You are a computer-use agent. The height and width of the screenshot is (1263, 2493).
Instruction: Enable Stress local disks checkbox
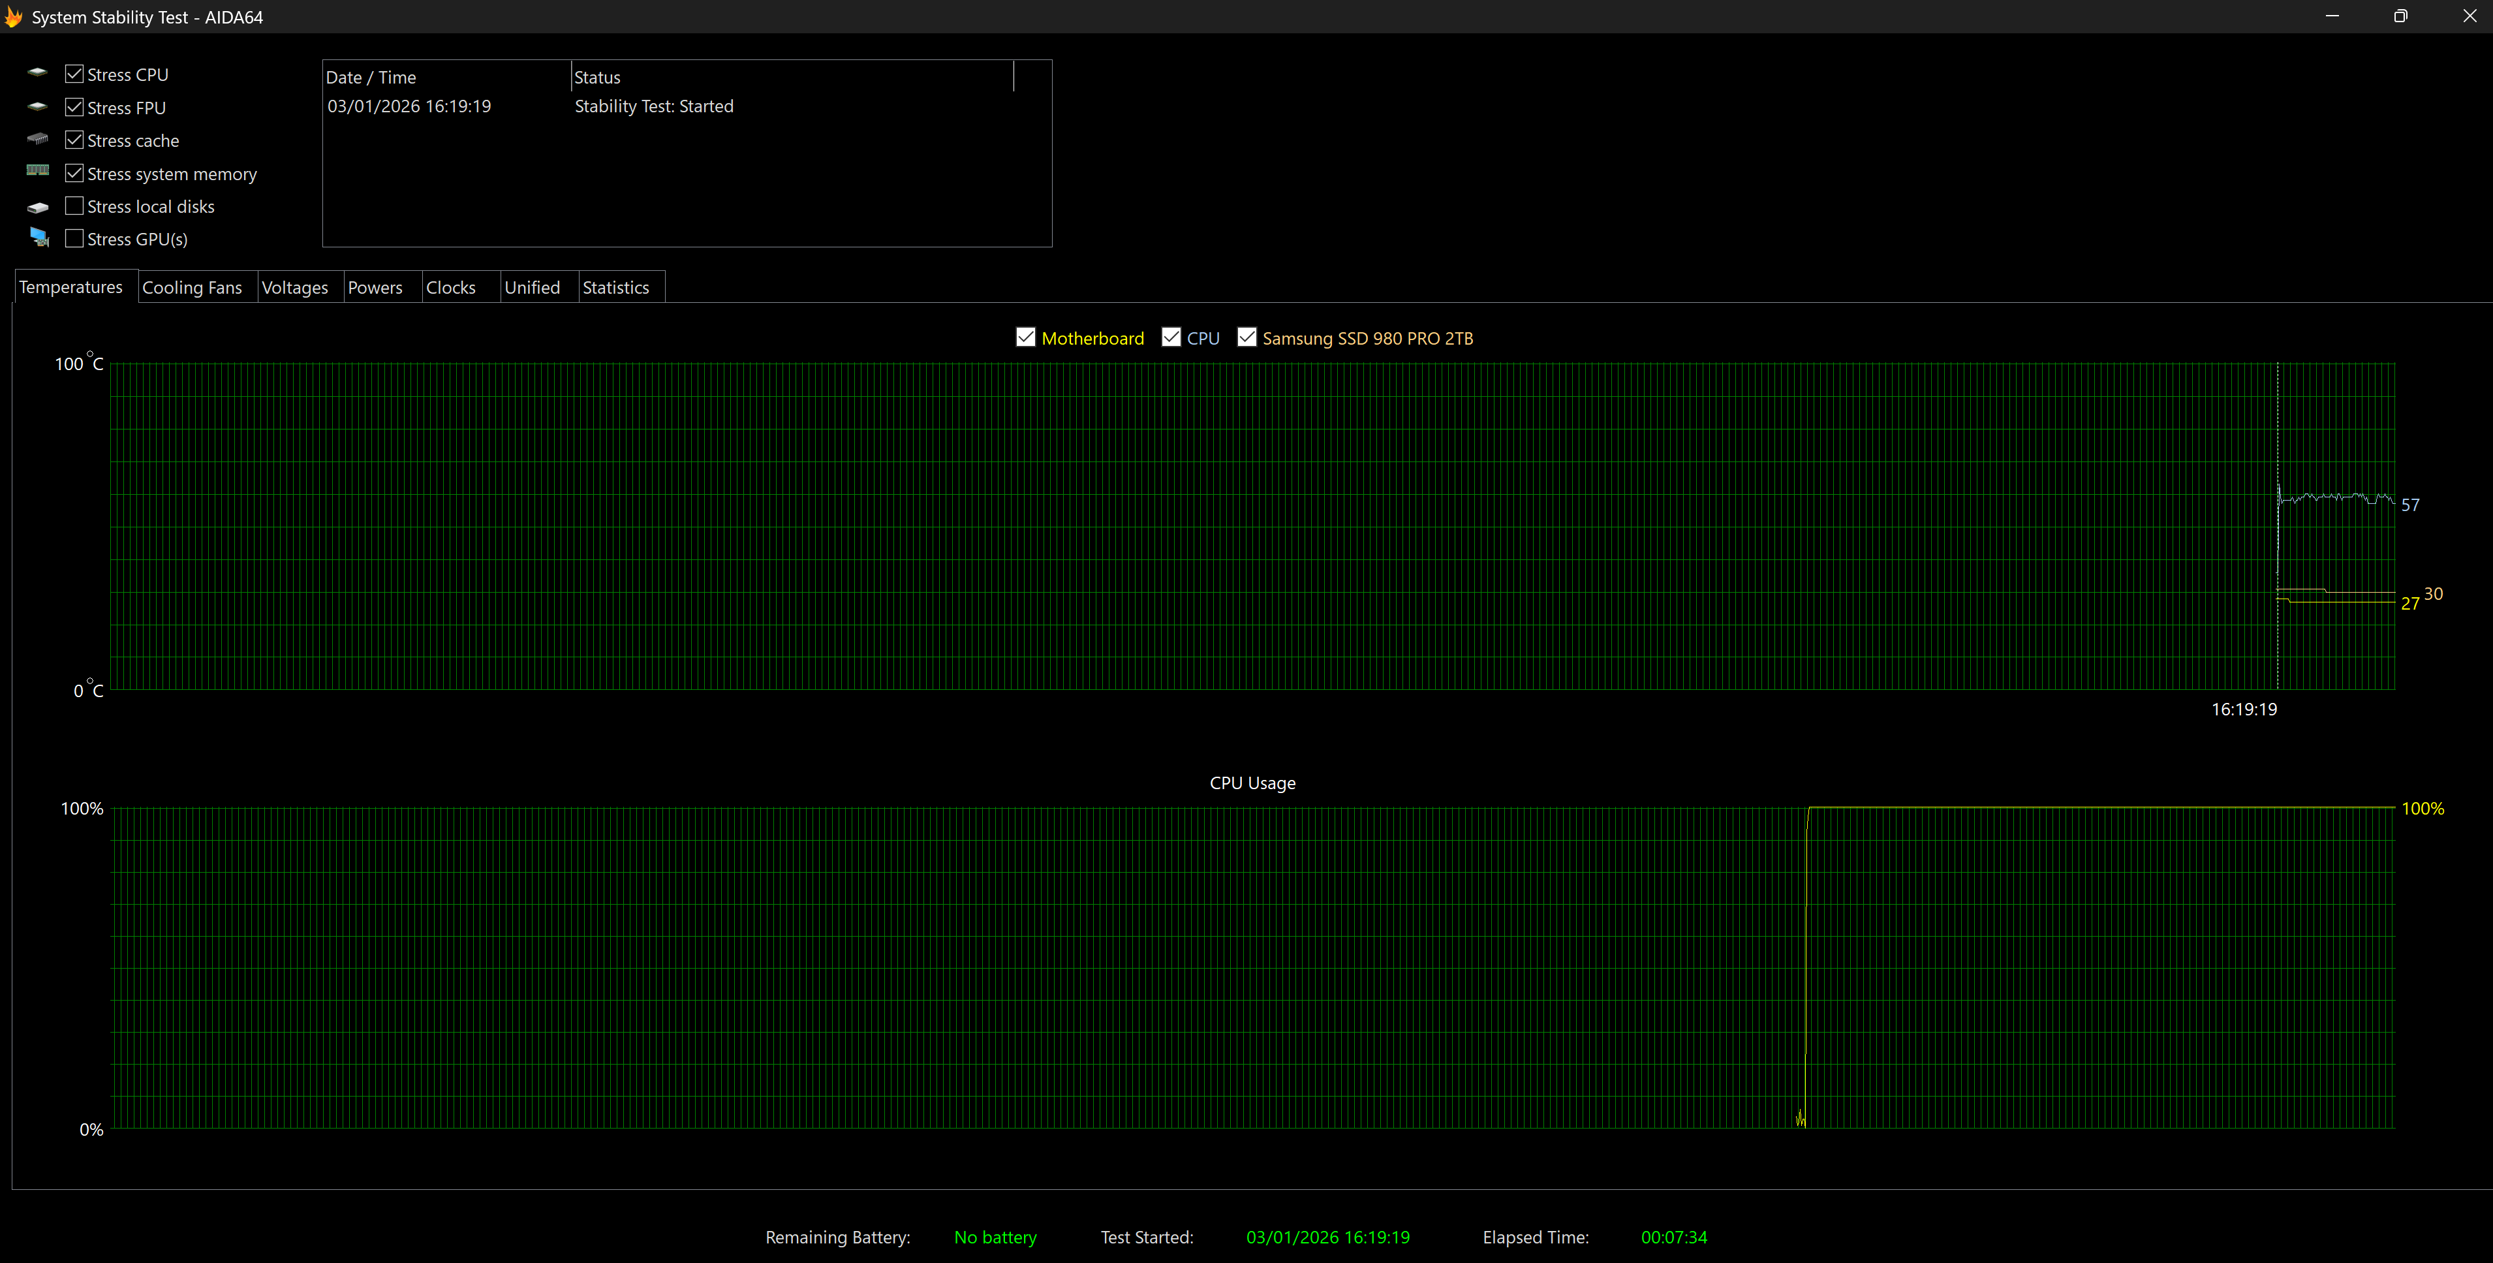(74, 206)
